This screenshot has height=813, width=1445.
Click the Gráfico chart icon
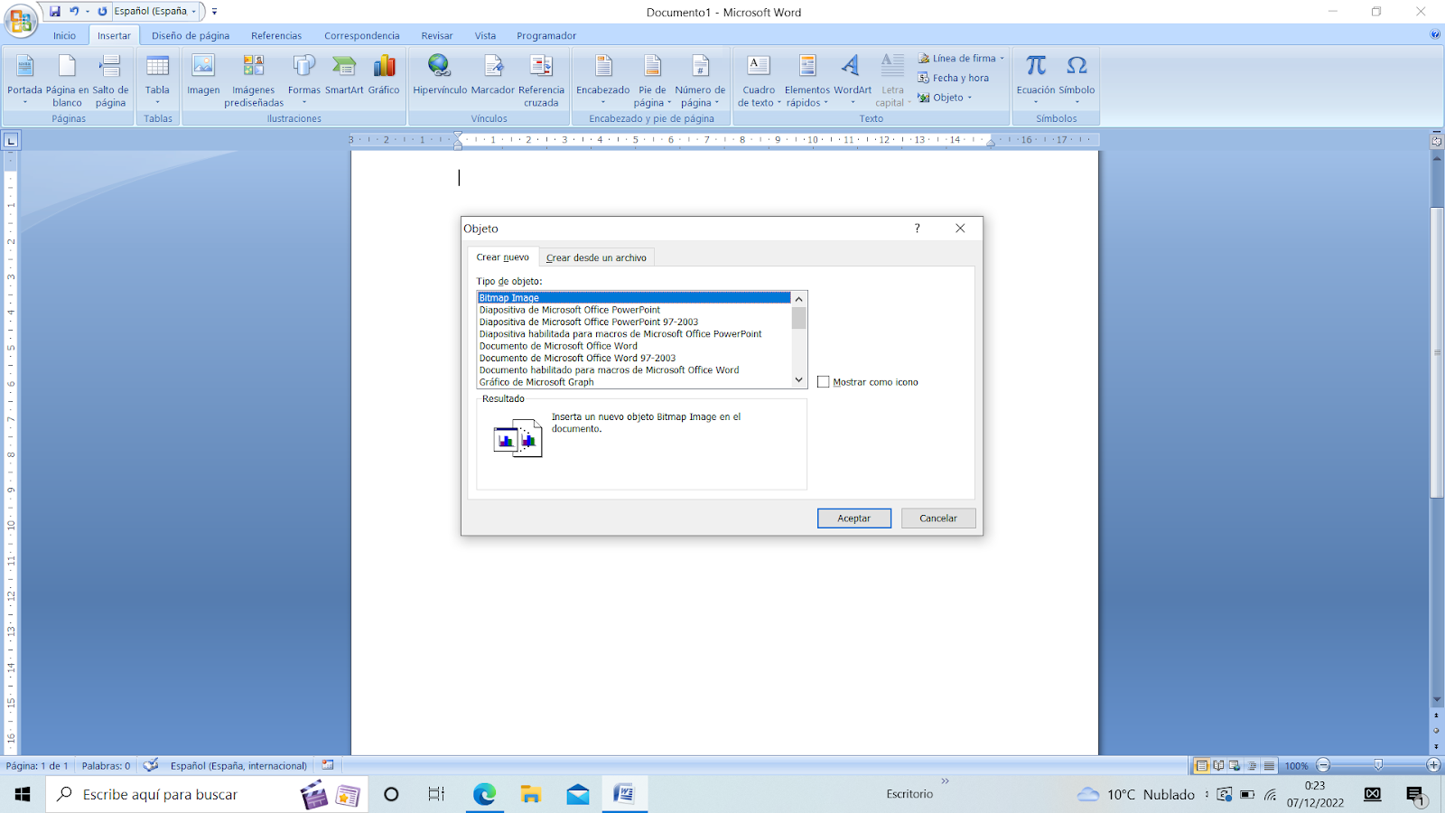coord(384,67)
